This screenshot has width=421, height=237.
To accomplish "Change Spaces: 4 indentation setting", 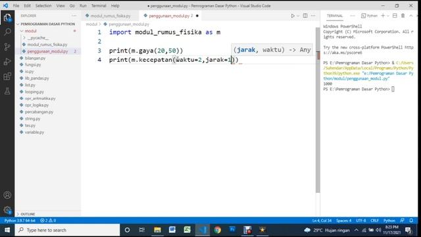I will coord(343,221).
